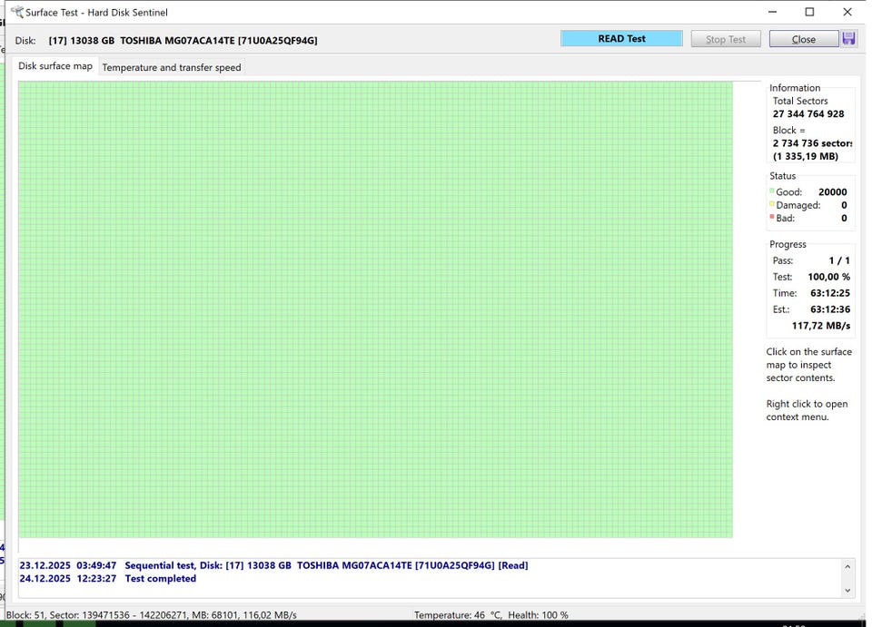The image size is (872, 627).
Task: Click the Test progress 100,00 %
Action: 828,277
